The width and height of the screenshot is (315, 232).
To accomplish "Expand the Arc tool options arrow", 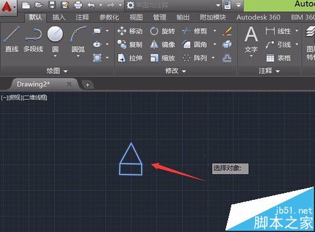I will tap(78, 56).
